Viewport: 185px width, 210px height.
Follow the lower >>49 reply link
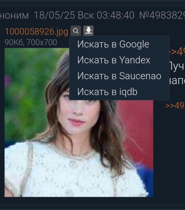click(175, 106)
